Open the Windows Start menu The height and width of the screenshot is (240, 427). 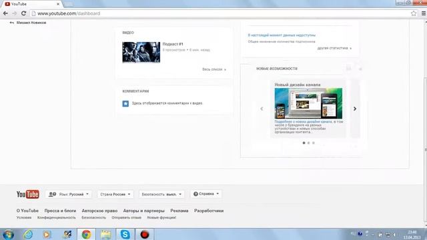pos(8,234)
